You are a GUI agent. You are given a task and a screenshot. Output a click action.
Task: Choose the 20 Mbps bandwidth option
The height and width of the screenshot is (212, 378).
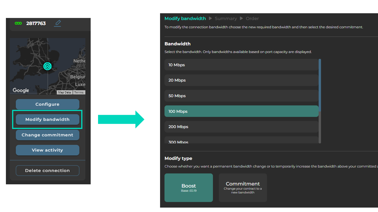[x=241, y=80]
